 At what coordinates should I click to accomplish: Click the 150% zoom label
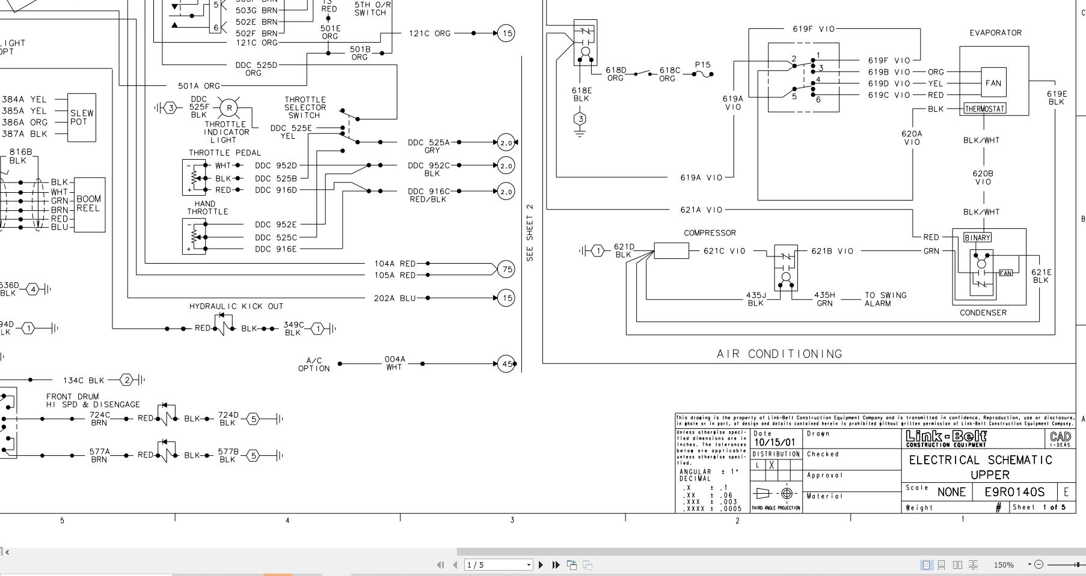[x=1004, y=565]
